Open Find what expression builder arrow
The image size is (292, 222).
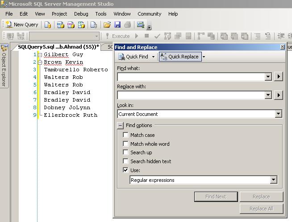(x=279, y=76)
